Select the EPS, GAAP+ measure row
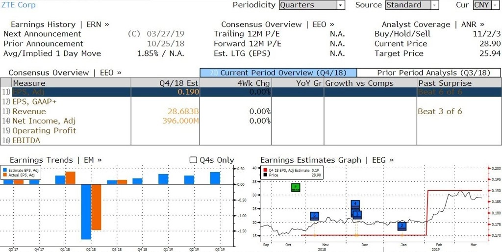This screenshot has width=502, height=252. pyautogui.click(x=251, y=102)
